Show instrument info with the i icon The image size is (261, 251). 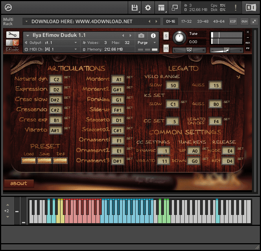click(153, 36)
